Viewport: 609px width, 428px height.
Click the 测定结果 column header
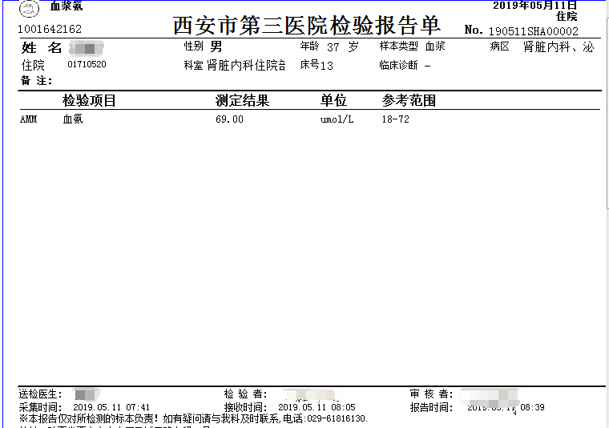[242, 101]
